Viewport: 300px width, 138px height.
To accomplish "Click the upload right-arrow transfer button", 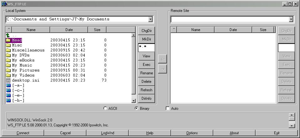I will (x=163, y=69).
